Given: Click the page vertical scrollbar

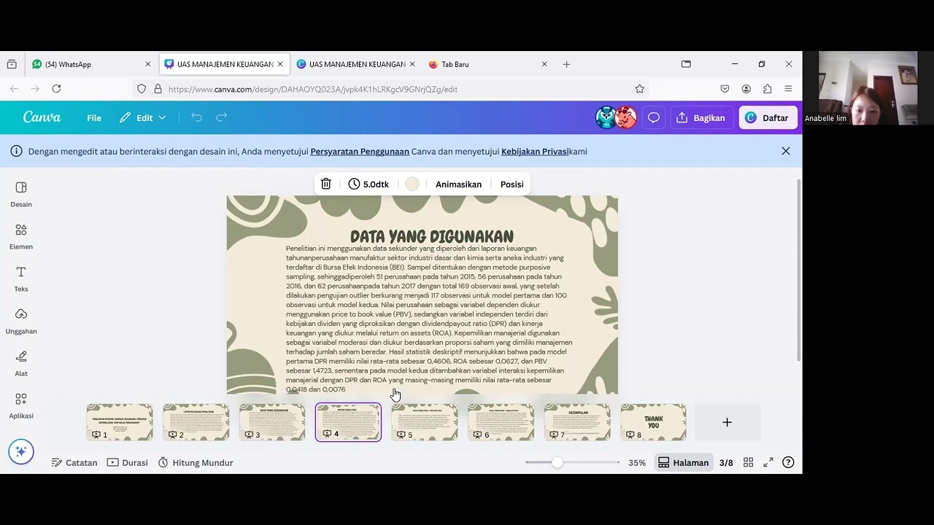Looking at the screenshot, I should click(x=798, y=270).
